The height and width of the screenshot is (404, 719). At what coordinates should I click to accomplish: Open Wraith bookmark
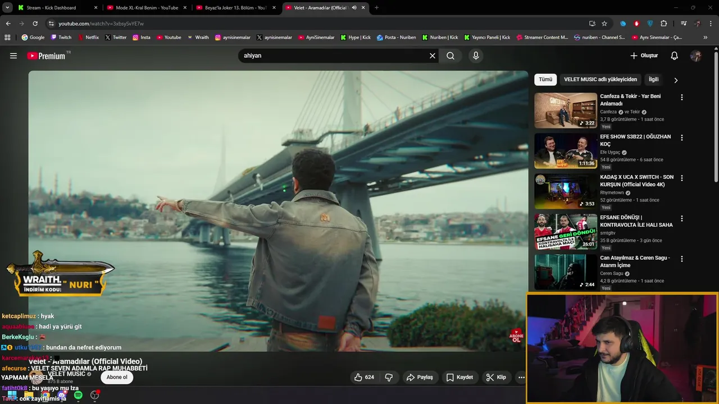pyautogui.click(x=198, y=37)
